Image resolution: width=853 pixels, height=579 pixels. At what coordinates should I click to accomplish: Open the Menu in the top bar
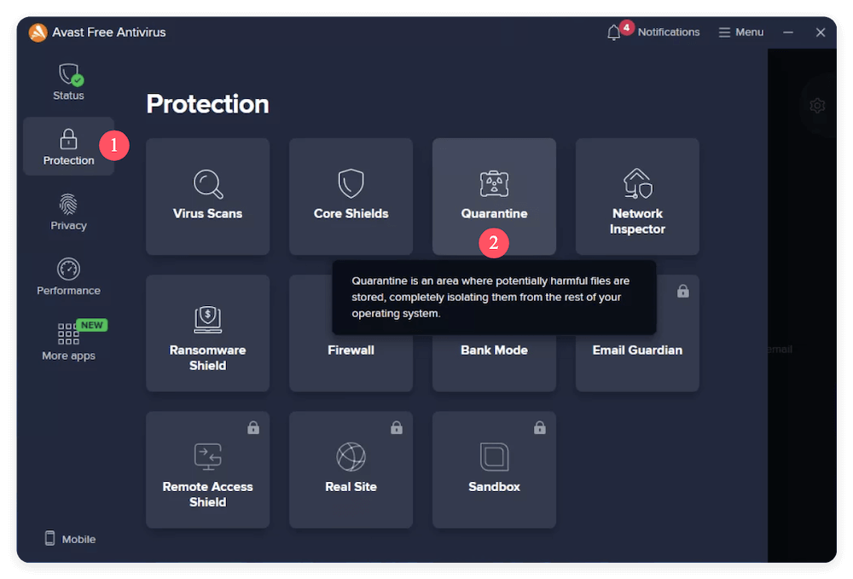[740, 32]
